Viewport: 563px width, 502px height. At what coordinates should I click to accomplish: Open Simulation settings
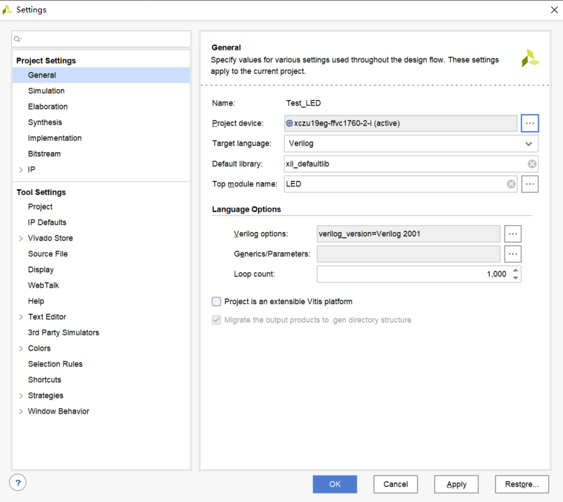coord(47,91)
